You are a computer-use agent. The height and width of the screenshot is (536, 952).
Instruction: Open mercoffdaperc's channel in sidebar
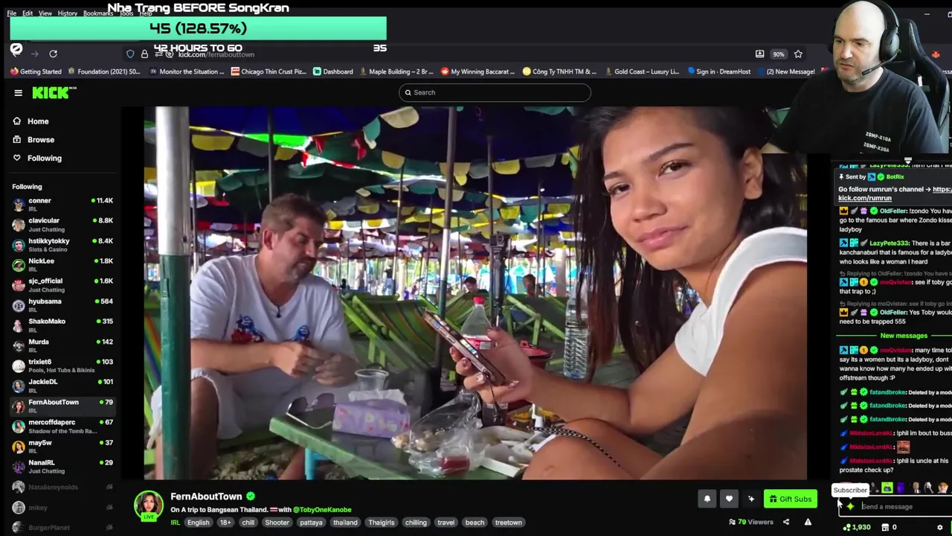[x=63, y=426]
